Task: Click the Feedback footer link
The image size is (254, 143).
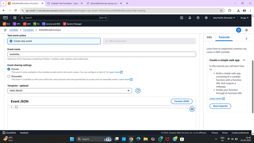Action: click(x=24, y=133)
